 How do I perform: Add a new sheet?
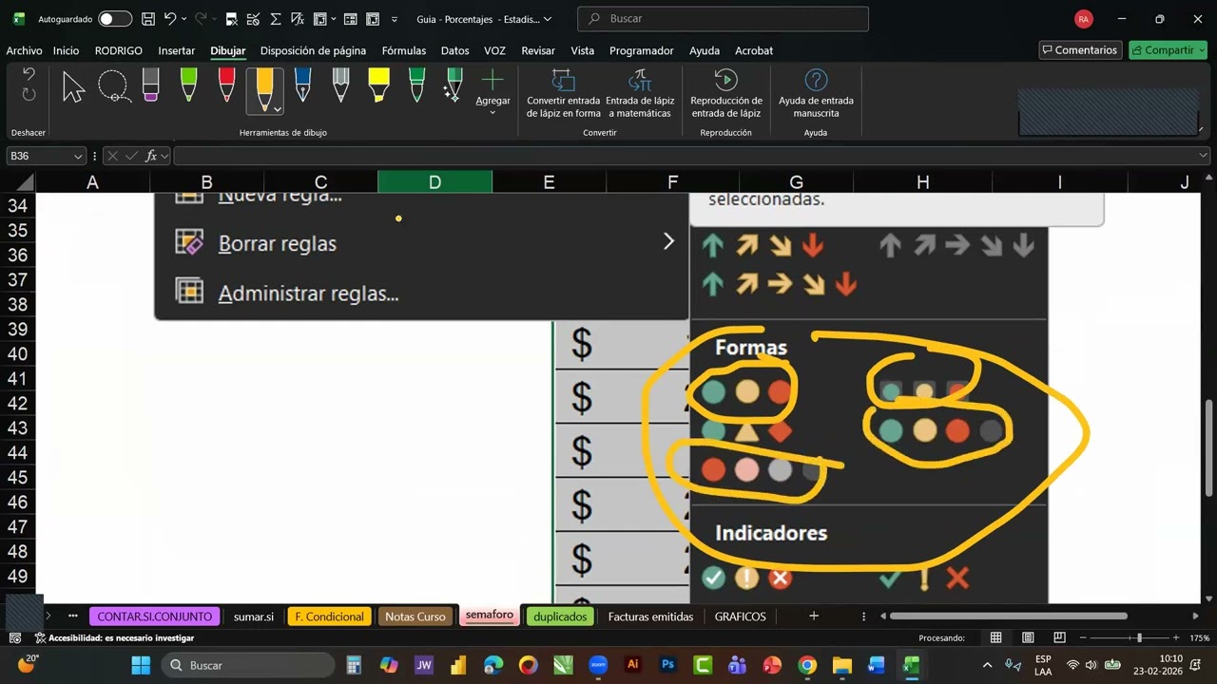(x=813, y=617)
